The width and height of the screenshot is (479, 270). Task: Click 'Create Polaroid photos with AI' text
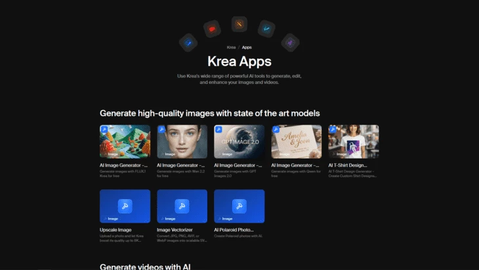238,236
